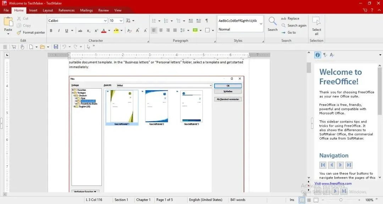Apply the yellow highlight color
Screen dimensions: 383x204
tap(116, 30)
